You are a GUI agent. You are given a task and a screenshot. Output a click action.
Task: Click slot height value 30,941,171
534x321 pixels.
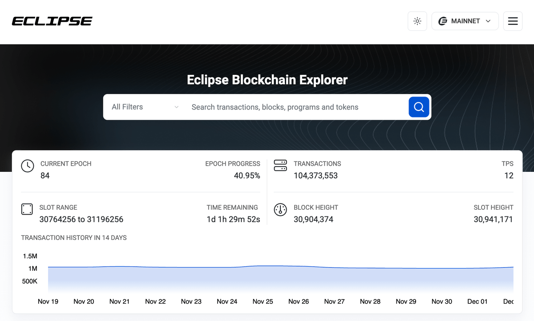[494, 219]
